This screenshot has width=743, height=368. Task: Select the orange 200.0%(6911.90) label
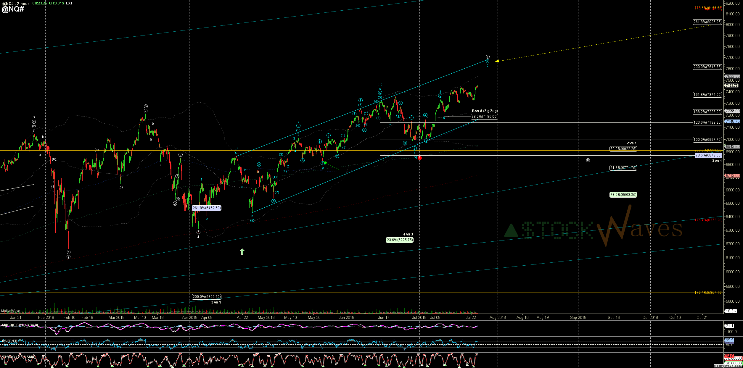click(x=708, y=151)
